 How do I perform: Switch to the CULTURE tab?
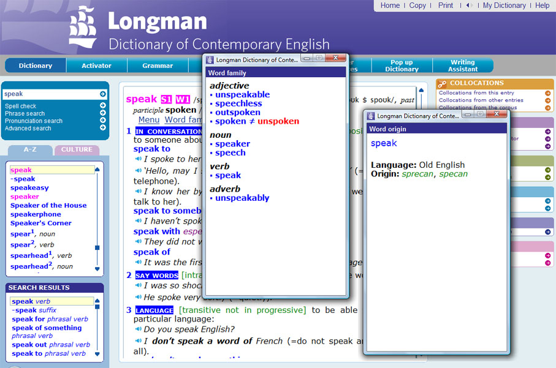click(77, 149)
